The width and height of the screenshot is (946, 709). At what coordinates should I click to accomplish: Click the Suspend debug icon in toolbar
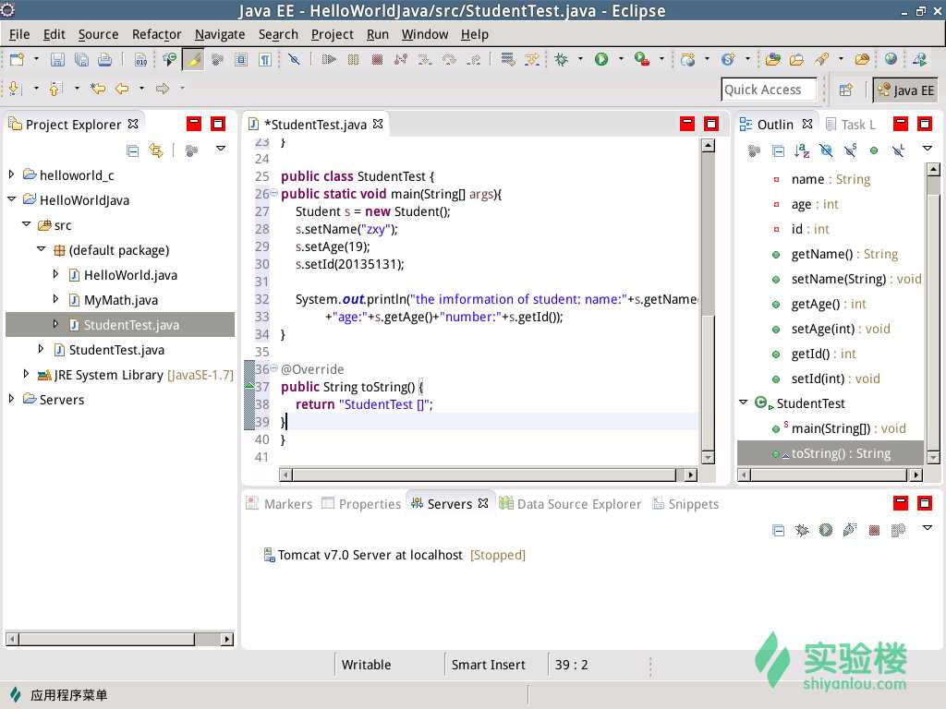pyautogui.click(x=353, y=59)
